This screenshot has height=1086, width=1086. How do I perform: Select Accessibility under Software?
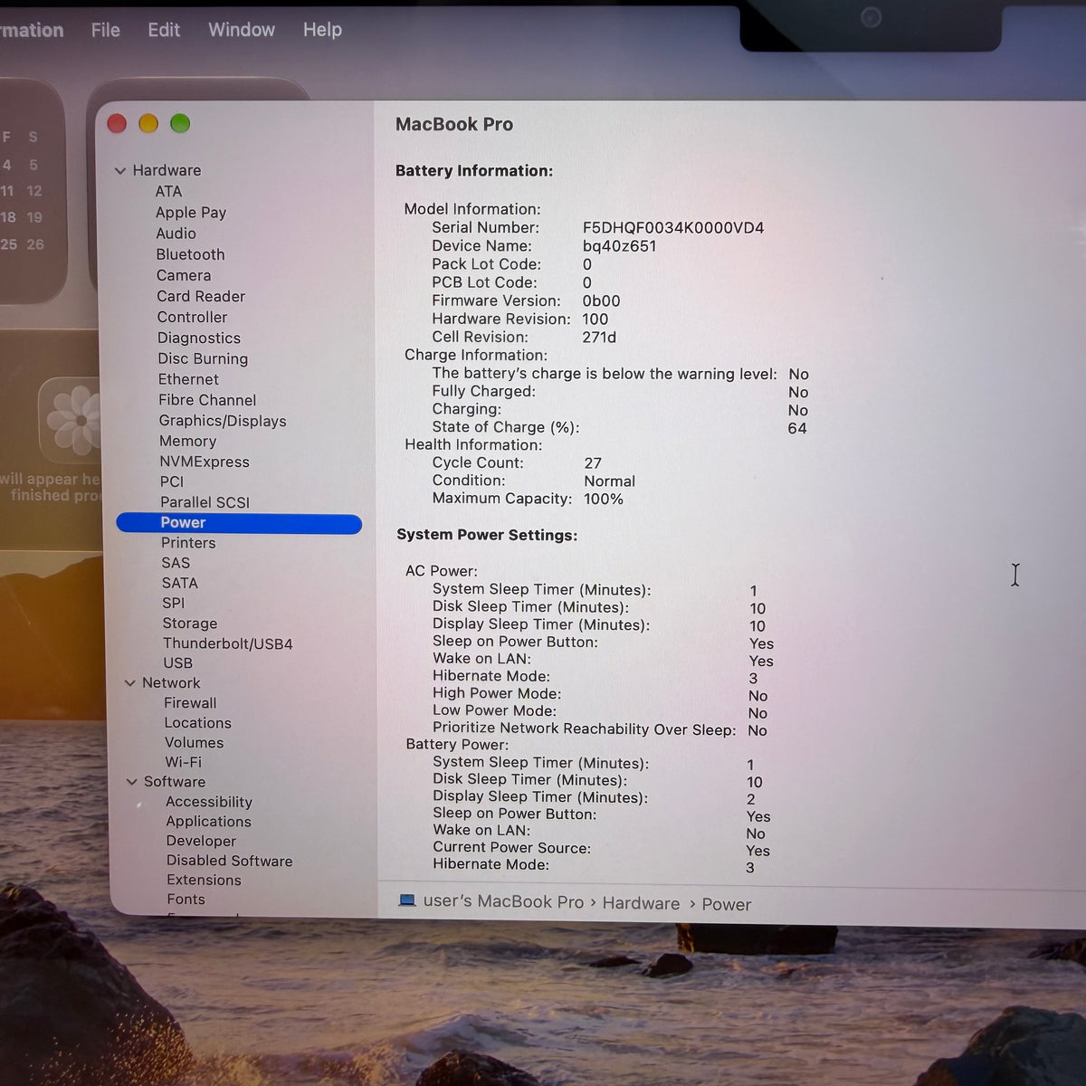point(209,802)
